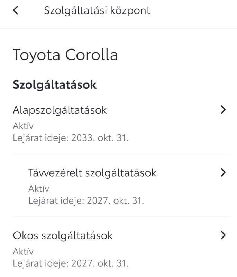Click the divider line under page header
Image resolution: width=237 pixels, height=277 pixels.
tap(118, 28)
